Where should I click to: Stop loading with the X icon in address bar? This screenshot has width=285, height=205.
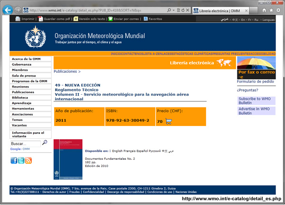pos(188,10)
